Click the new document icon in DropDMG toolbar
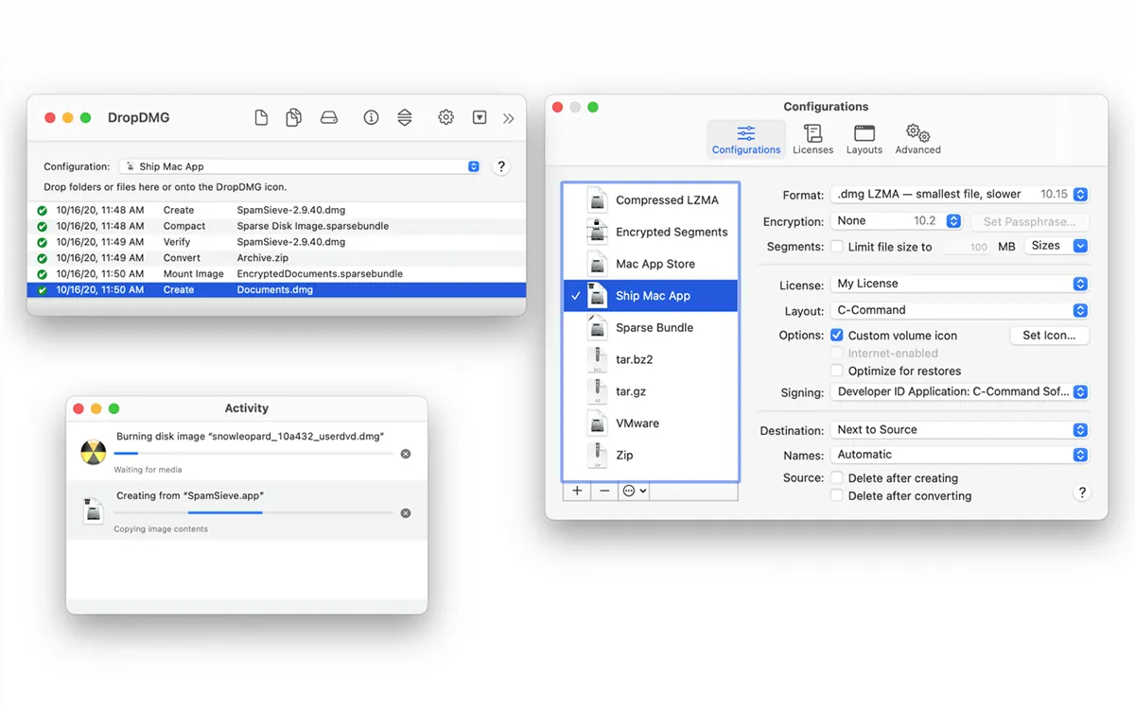 point(262,118)
